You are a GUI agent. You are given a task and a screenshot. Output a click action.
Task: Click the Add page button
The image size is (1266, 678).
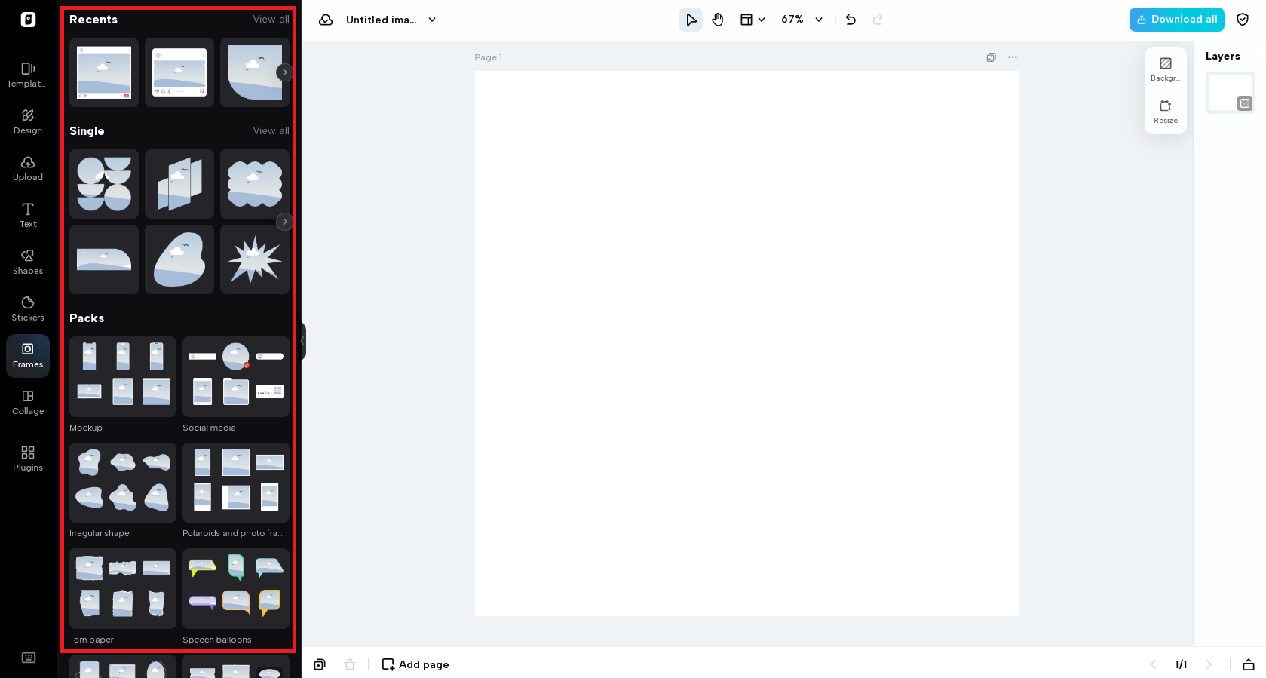(x=415, y=664)
